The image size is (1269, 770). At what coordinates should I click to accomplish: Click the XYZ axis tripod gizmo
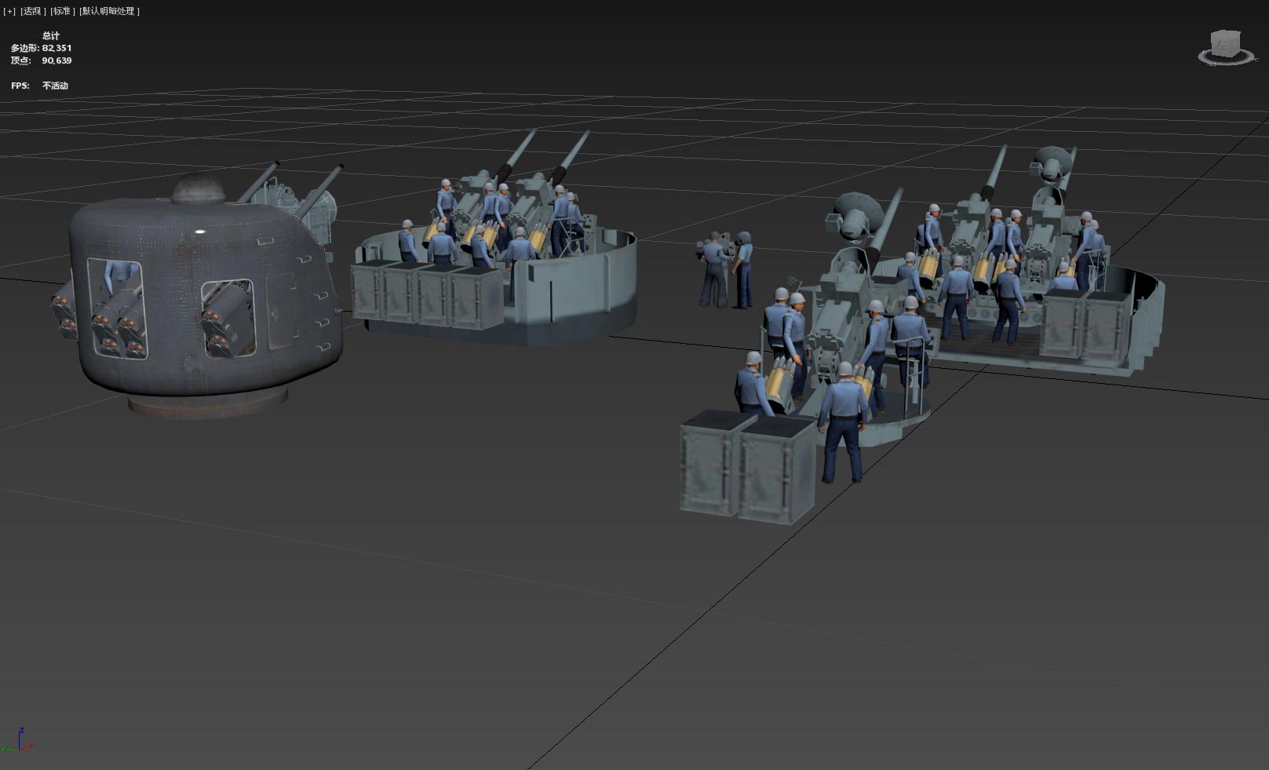pyautogui.click(x=20, y=741)
